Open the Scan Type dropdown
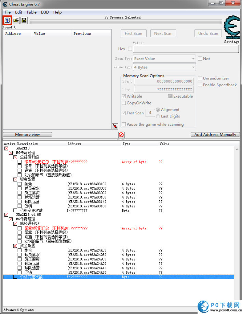 (x=164, y=59)
